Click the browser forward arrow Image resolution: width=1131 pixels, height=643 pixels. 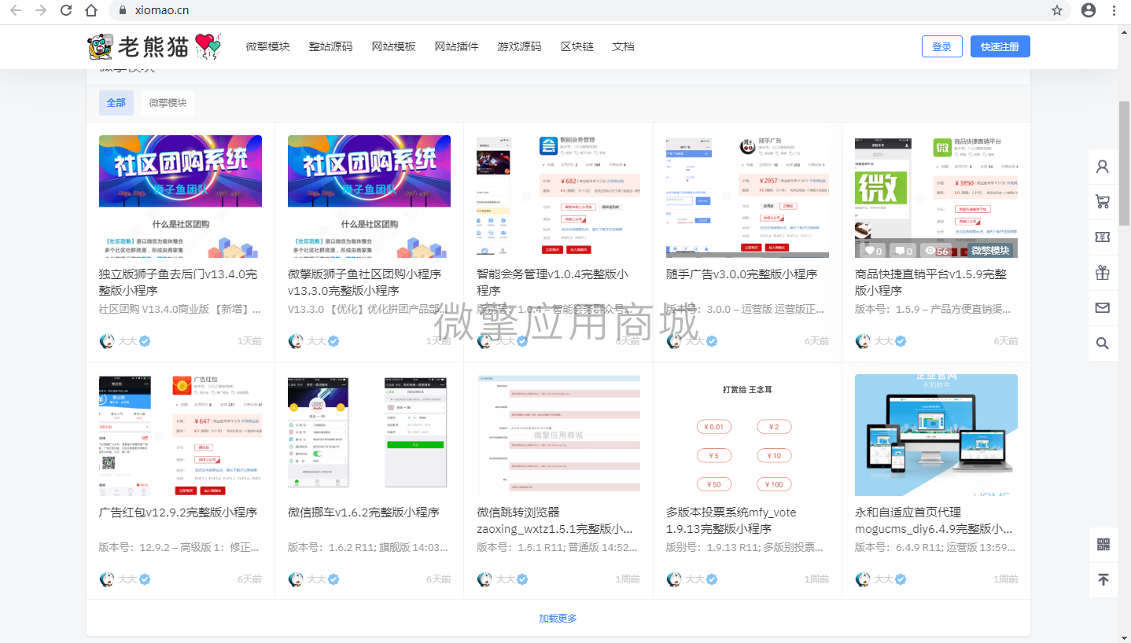coord(41,10)
